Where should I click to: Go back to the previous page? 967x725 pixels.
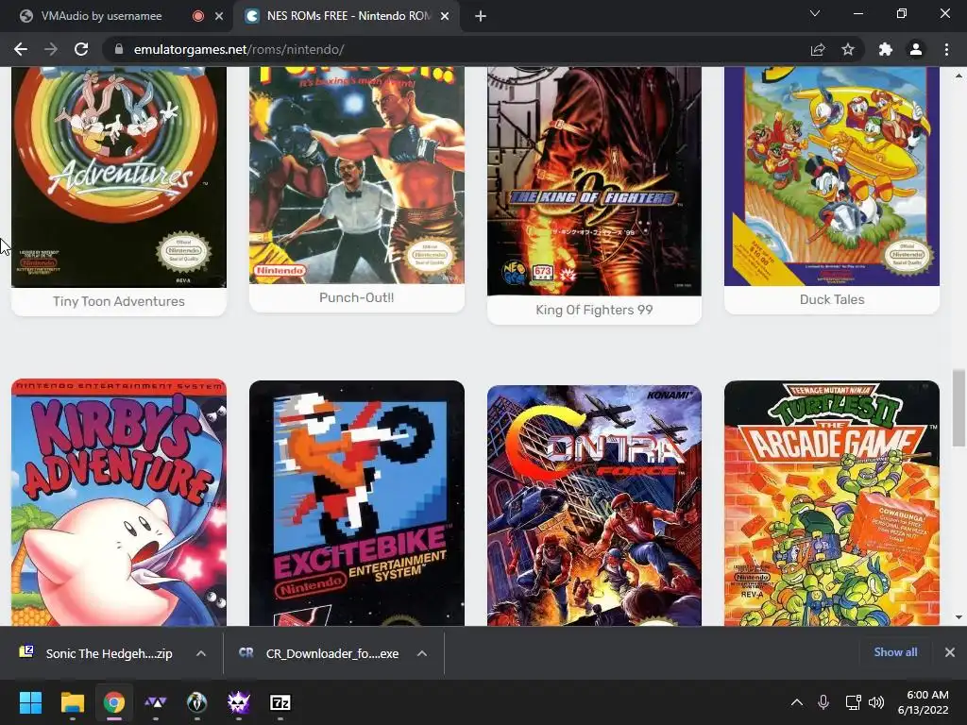coord(21,49)
